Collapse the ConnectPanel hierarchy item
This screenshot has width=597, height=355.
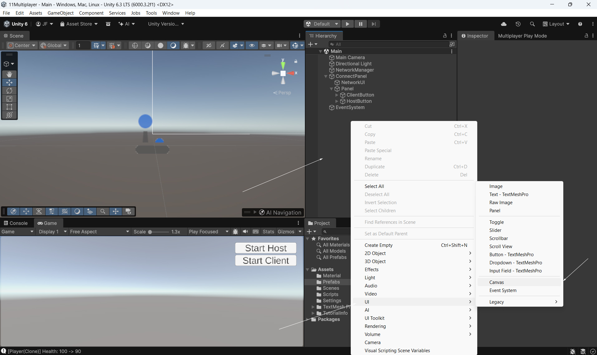[x=326, y=76]
